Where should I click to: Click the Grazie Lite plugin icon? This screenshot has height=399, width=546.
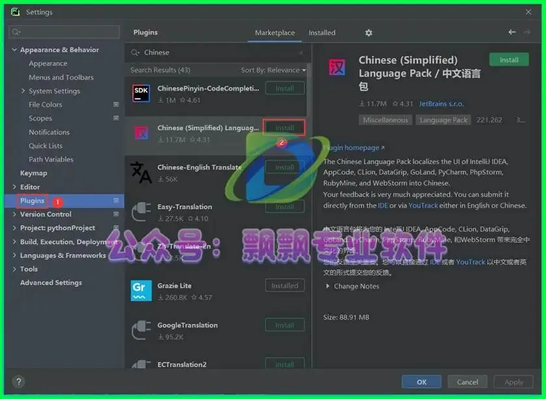[x=141, y=290]
